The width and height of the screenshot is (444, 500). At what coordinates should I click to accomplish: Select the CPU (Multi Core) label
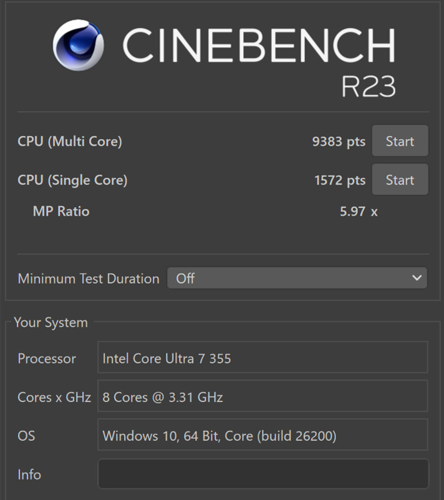pos(70,142)
